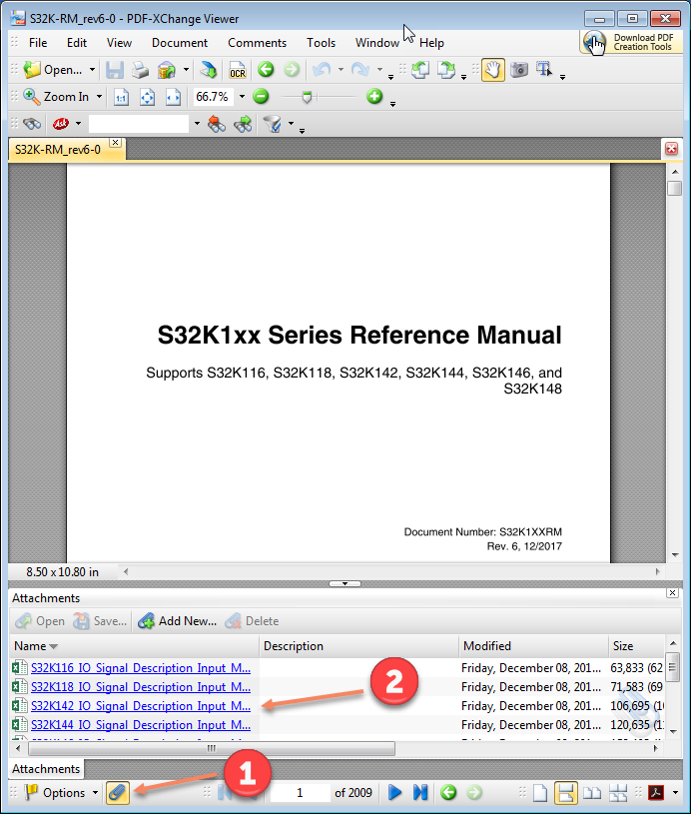Click the Continuous Facing layout icon

pos(618,793)
